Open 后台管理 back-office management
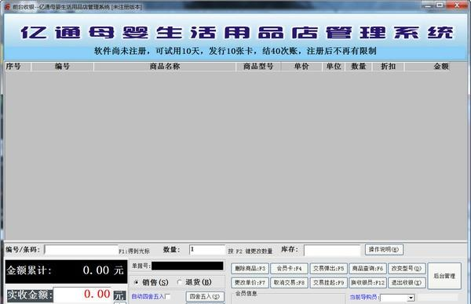Screen dimensions: 471x304 coord(444,276)
